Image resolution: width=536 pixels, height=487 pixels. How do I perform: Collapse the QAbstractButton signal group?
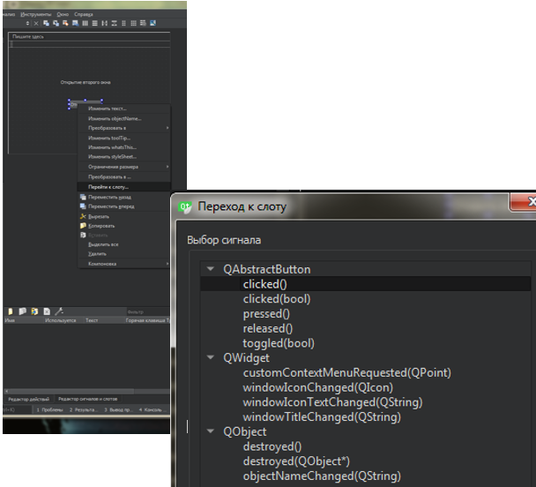click(210, 269)
